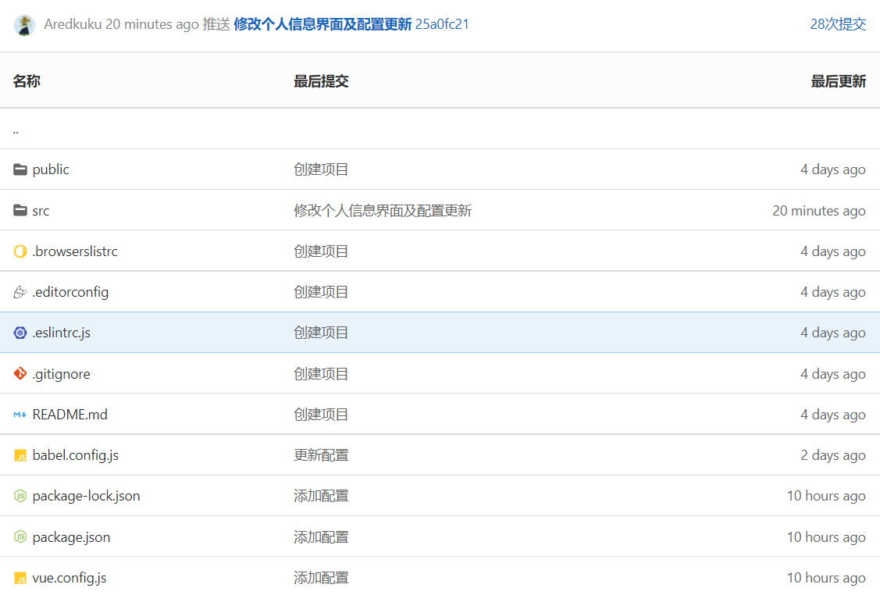This screenshot has height=595, width=880.
Task: Open the vue.config.js file
Action: pos(69,578)
